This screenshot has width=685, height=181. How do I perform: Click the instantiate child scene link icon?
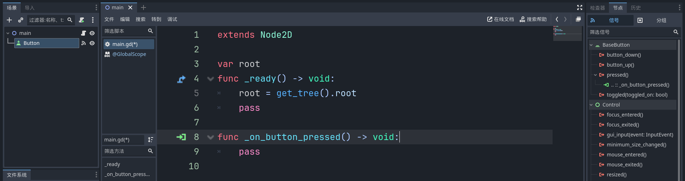click(x=21, y=20)
